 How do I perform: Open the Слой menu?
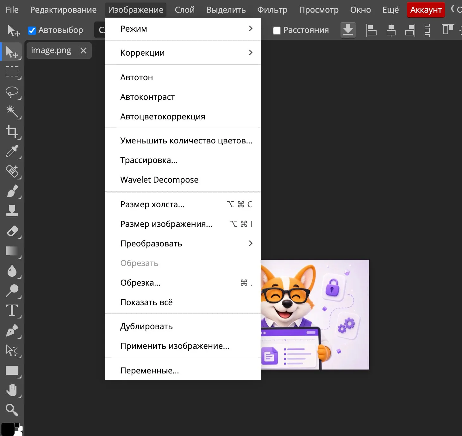(185, 10)
